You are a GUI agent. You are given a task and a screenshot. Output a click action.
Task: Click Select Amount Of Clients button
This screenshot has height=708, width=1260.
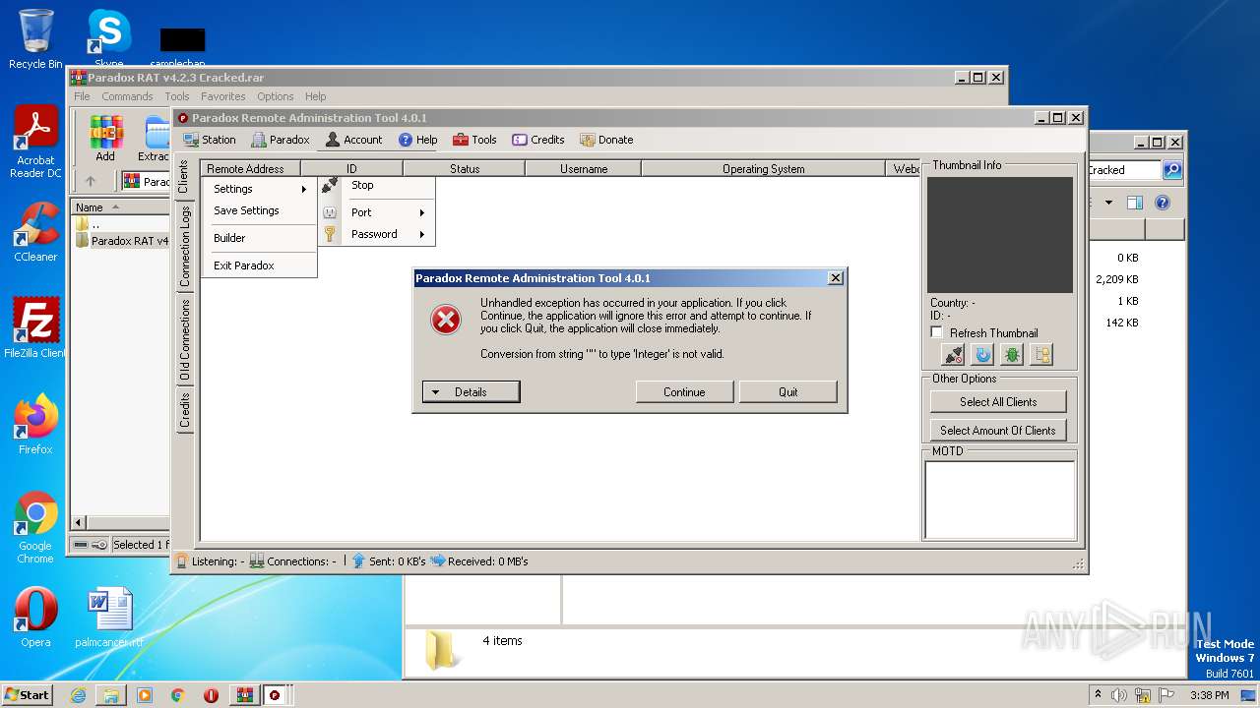998,430
